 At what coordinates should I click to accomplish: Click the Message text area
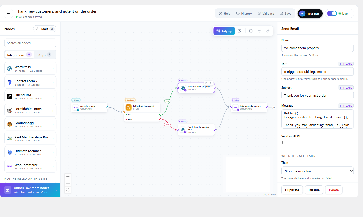click(x=317, y=119)
